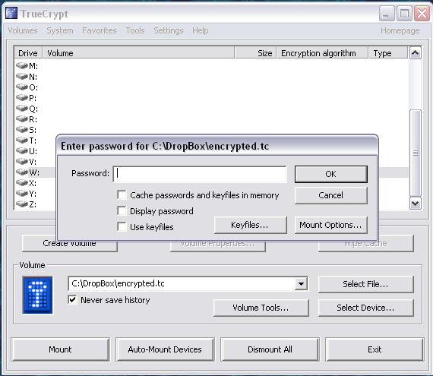The image size is (433, 376).
Task: Click the drive list scrollbar thumb
Action: point(416,153)
